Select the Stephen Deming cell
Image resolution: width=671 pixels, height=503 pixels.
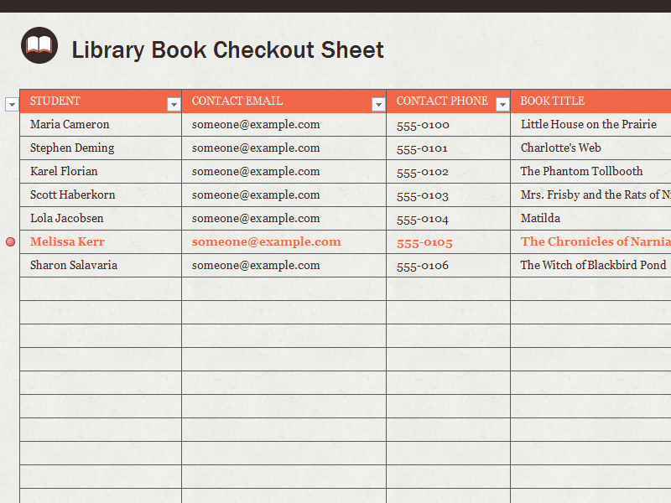point(101,148)
